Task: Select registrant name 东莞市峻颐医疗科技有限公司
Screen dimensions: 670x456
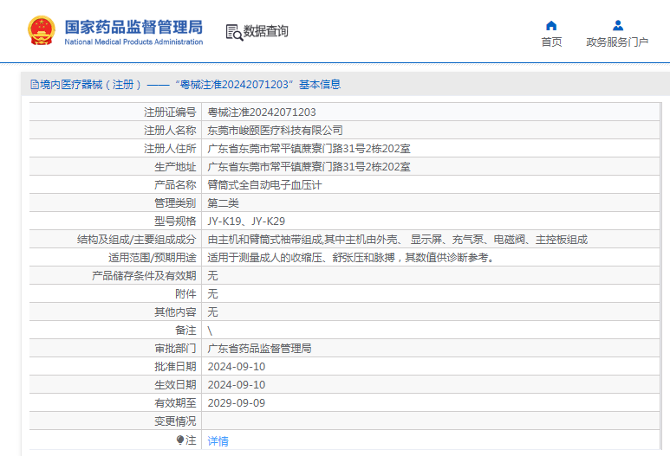Action: tap(275, 131)
